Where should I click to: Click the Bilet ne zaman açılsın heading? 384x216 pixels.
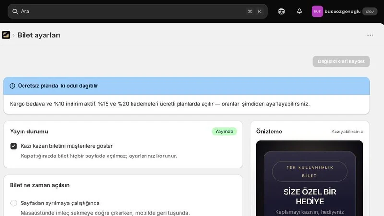(x=40, y=185)
